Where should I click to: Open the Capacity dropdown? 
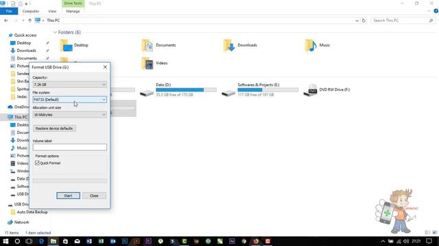point(70,85)
